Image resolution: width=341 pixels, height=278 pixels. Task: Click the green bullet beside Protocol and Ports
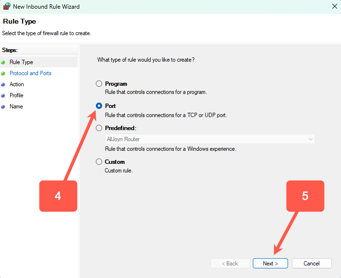point(3,73)
